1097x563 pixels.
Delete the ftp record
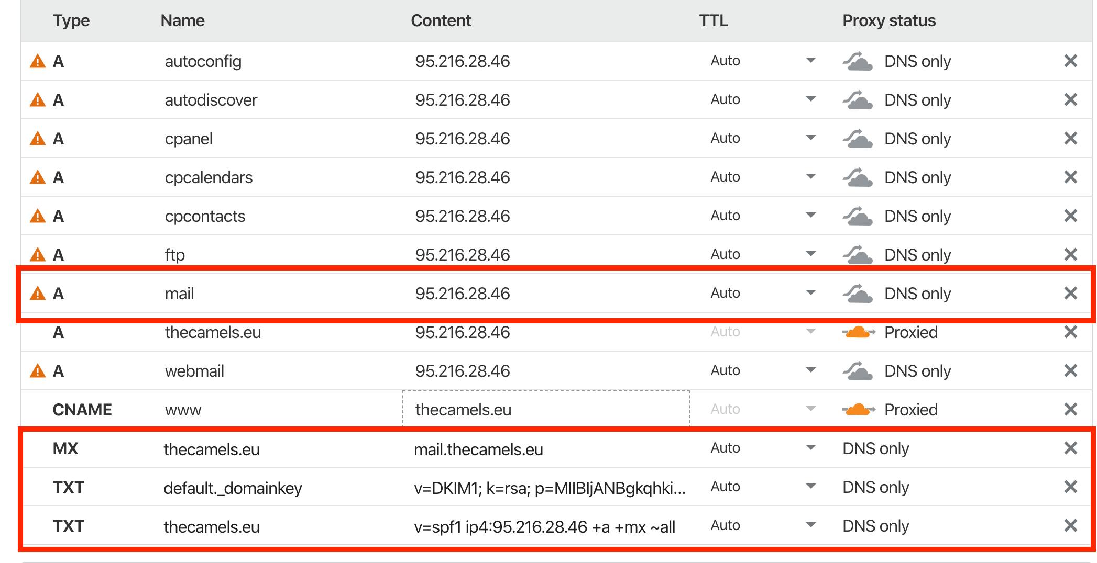[x=1071, y=255]
